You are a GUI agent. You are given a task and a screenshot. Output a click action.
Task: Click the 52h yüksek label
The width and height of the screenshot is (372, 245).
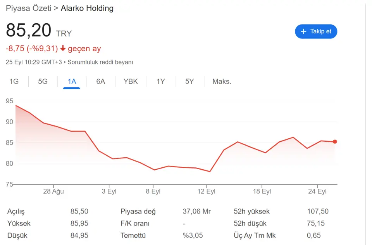(x=252, y=212)
